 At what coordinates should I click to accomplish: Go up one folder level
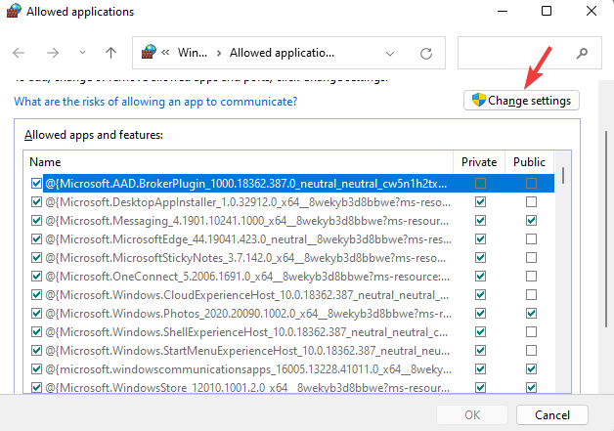click(110, 53)
